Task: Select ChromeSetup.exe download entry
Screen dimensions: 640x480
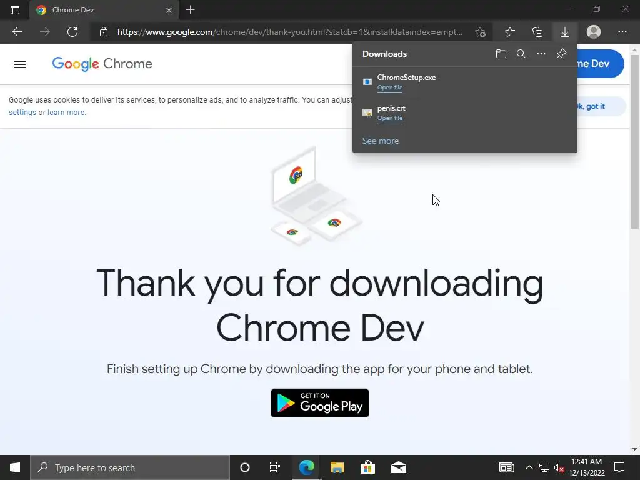Action: point(465,82)
